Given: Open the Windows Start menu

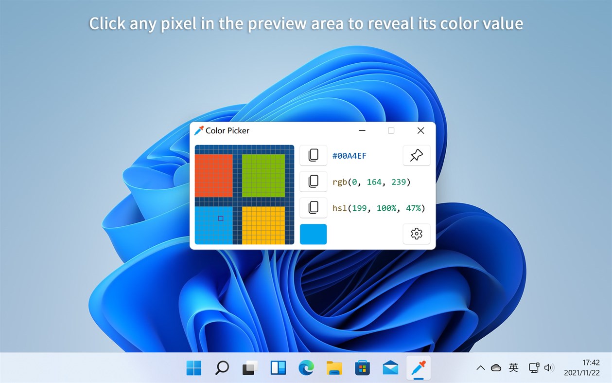Looking at the screenshot, I should (194, 368).
